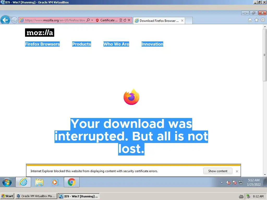Toggle Compatibility View broken-page icon
Screen dimensions: 267x200
(x=121, y=20)
